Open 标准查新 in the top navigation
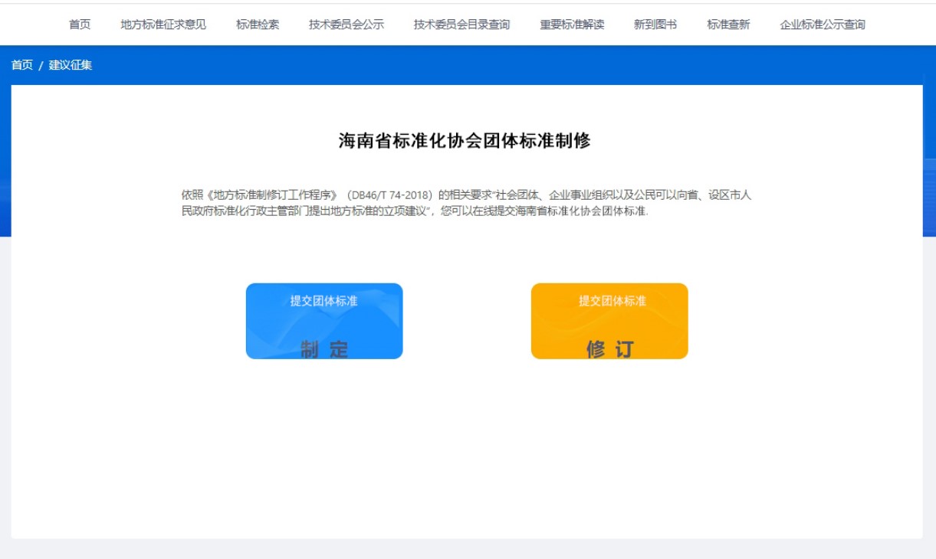 [x=728, y=25]
